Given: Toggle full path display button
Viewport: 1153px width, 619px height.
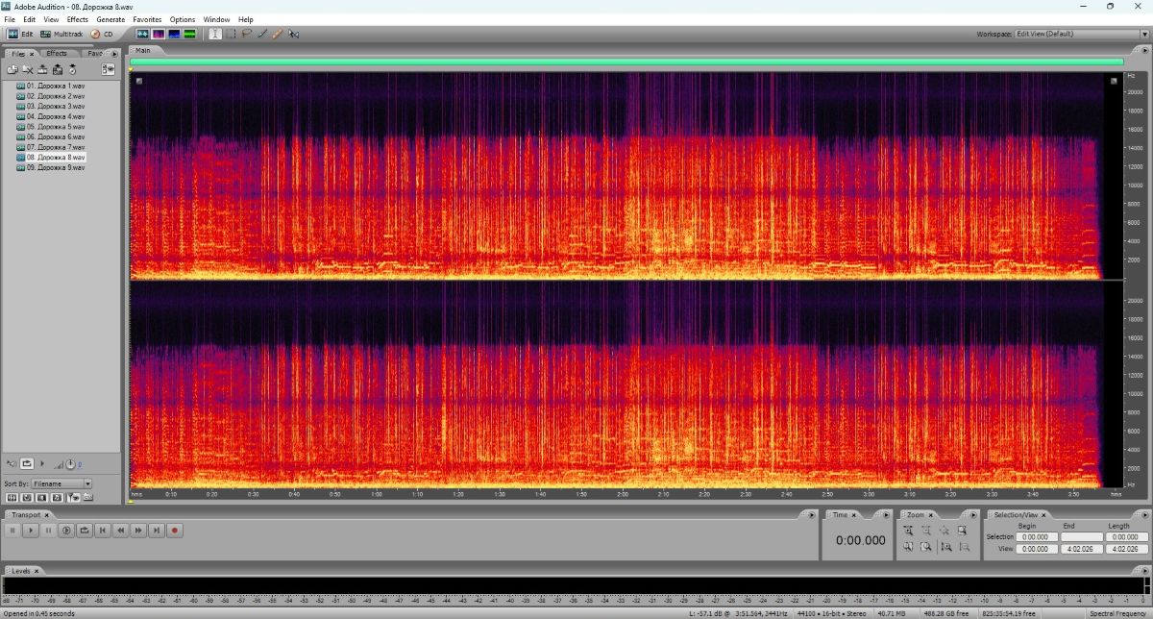Looking at the screenshot, I should click(87, 497).
